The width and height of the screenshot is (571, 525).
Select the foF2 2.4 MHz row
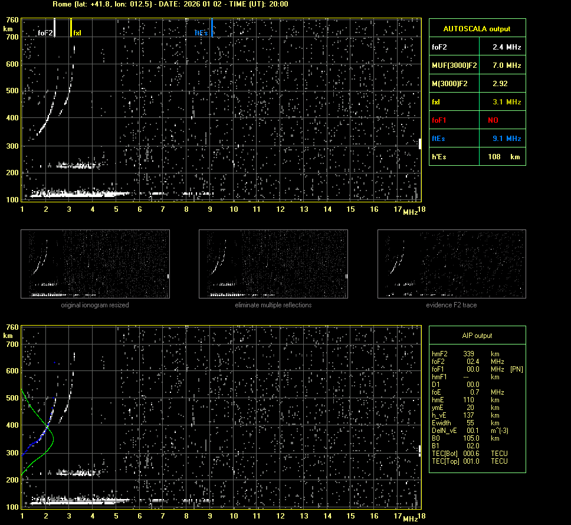[x=477, y=47]
